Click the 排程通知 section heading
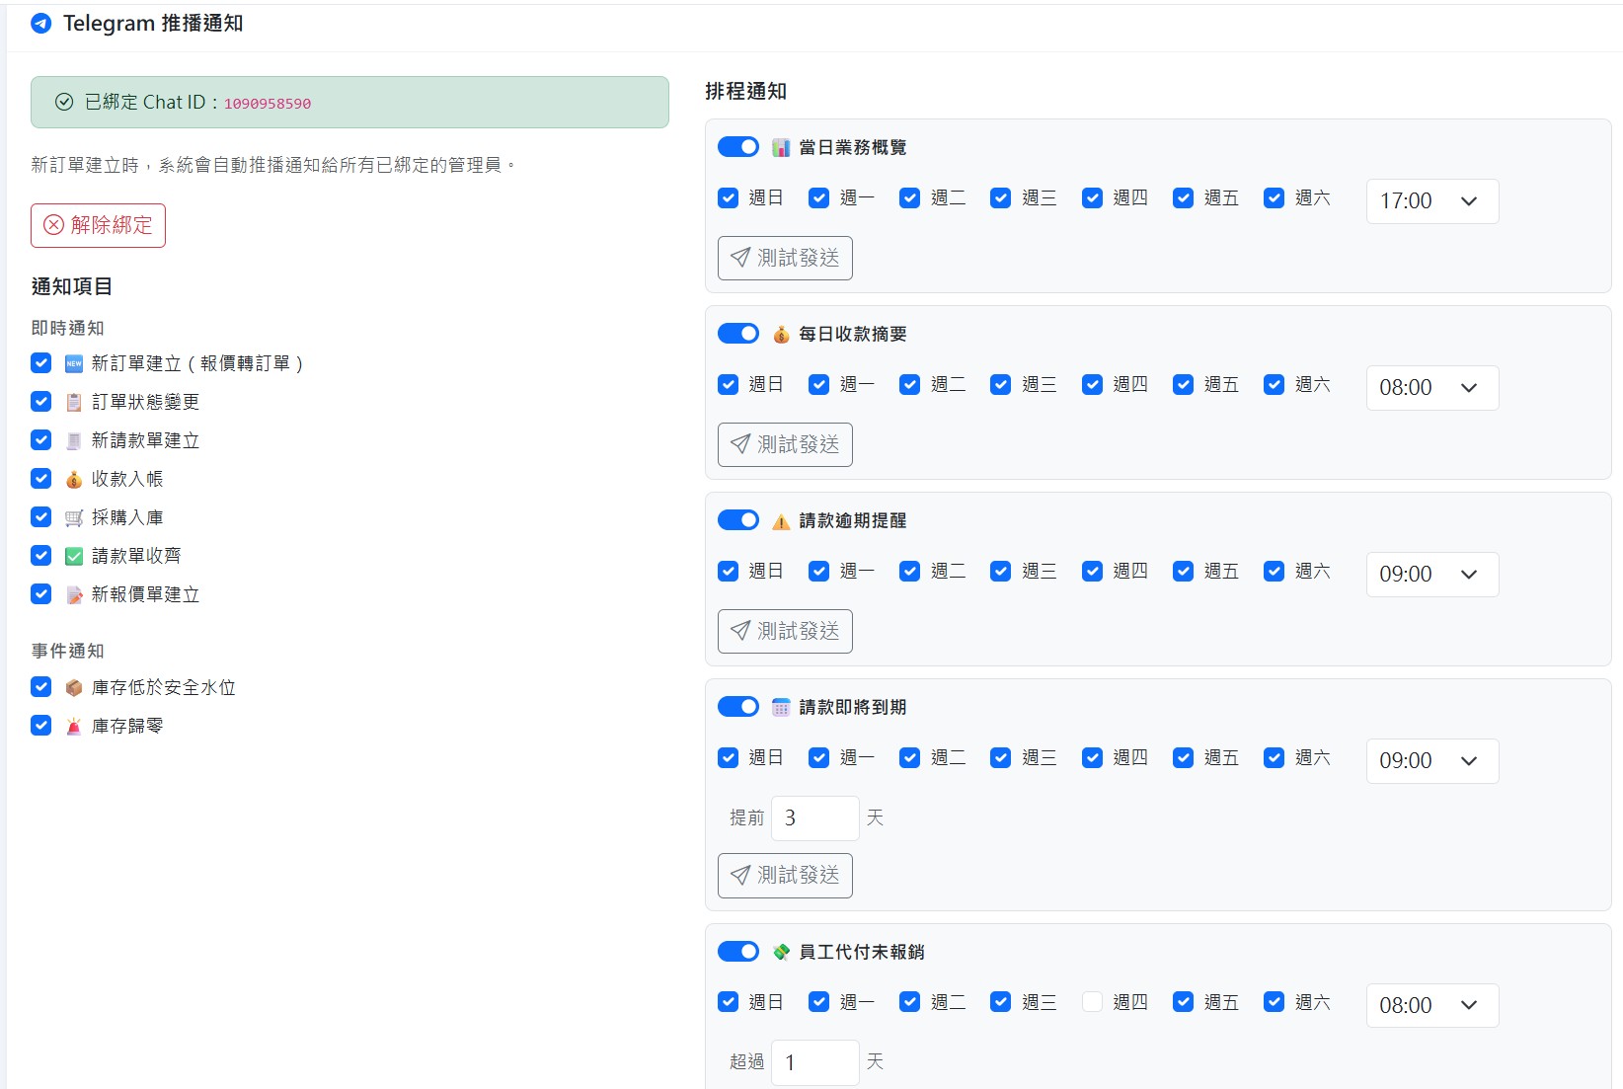This screenshot has height=1089, width=1623. [746, 91]
